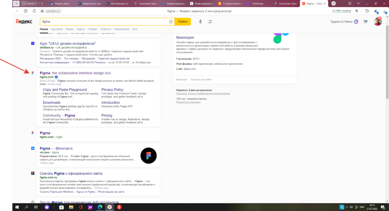
Task: Click Разместить рекламу link
Action: (x=188, y=102)
